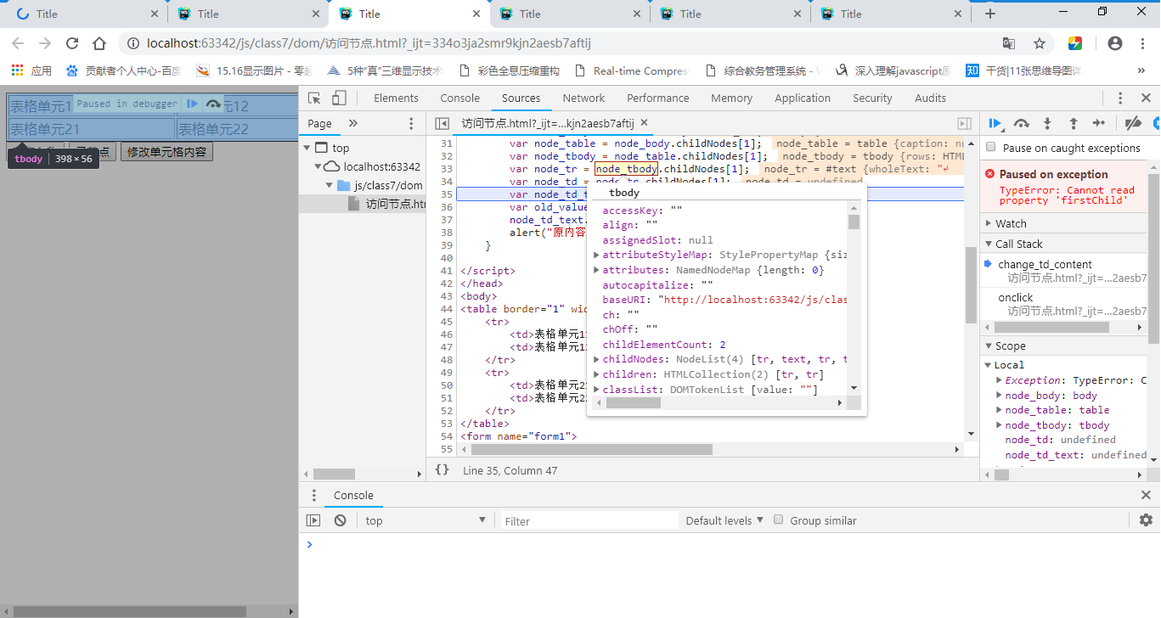Screen dimensions: 1161x618
Task: Bookmark this page star icon
Action: pos(1039,43)
